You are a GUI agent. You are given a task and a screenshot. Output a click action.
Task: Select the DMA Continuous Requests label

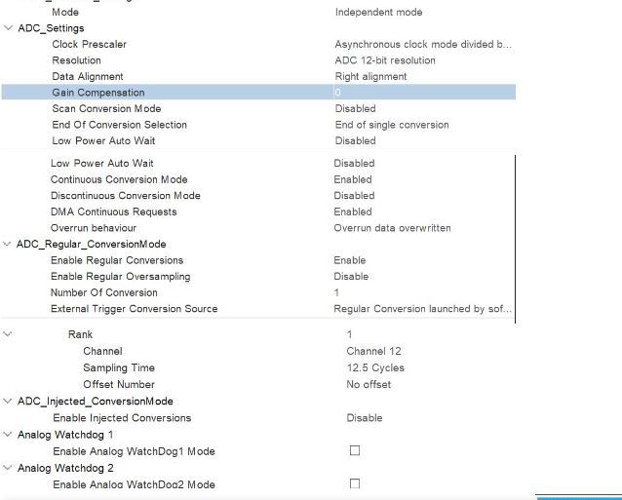point(114,212)
